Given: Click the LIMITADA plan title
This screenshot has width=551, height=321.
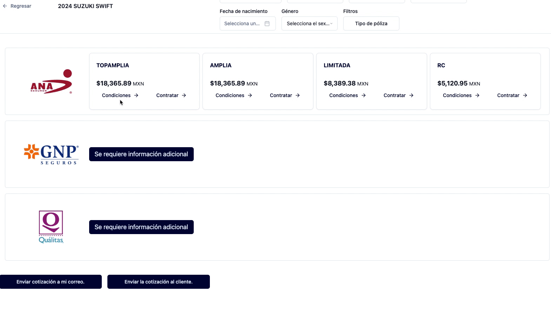Looking at the screenshot, I should coord(337,66).
